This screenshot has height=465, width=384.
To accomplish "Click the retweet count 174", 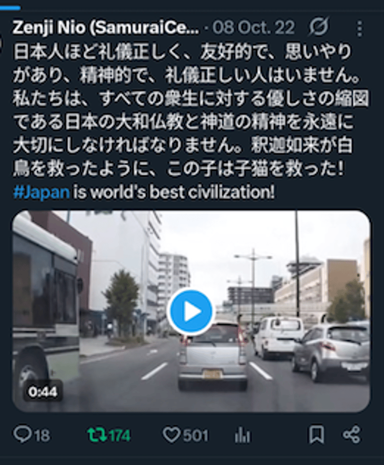I will pos(119,435).
